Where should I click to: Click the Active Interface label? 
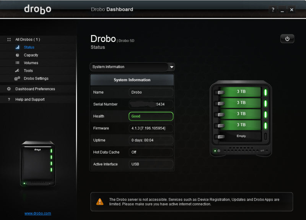coord(106,164)
